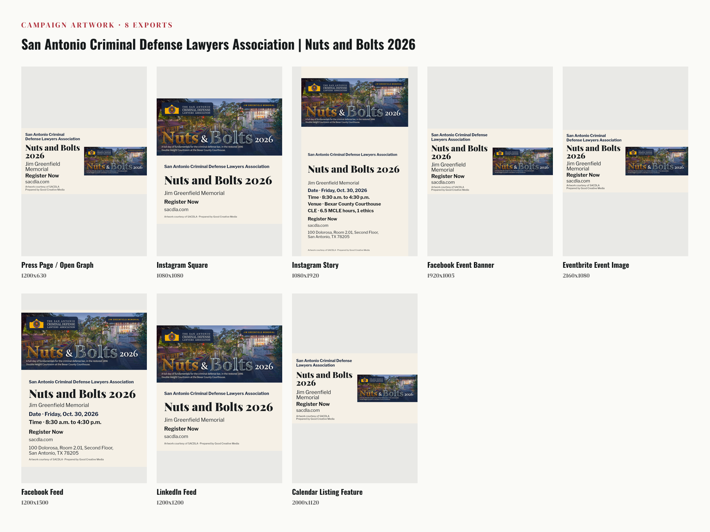Click the page title mentioning Nuts and Bolts 2026

click(x=218, y=44)
